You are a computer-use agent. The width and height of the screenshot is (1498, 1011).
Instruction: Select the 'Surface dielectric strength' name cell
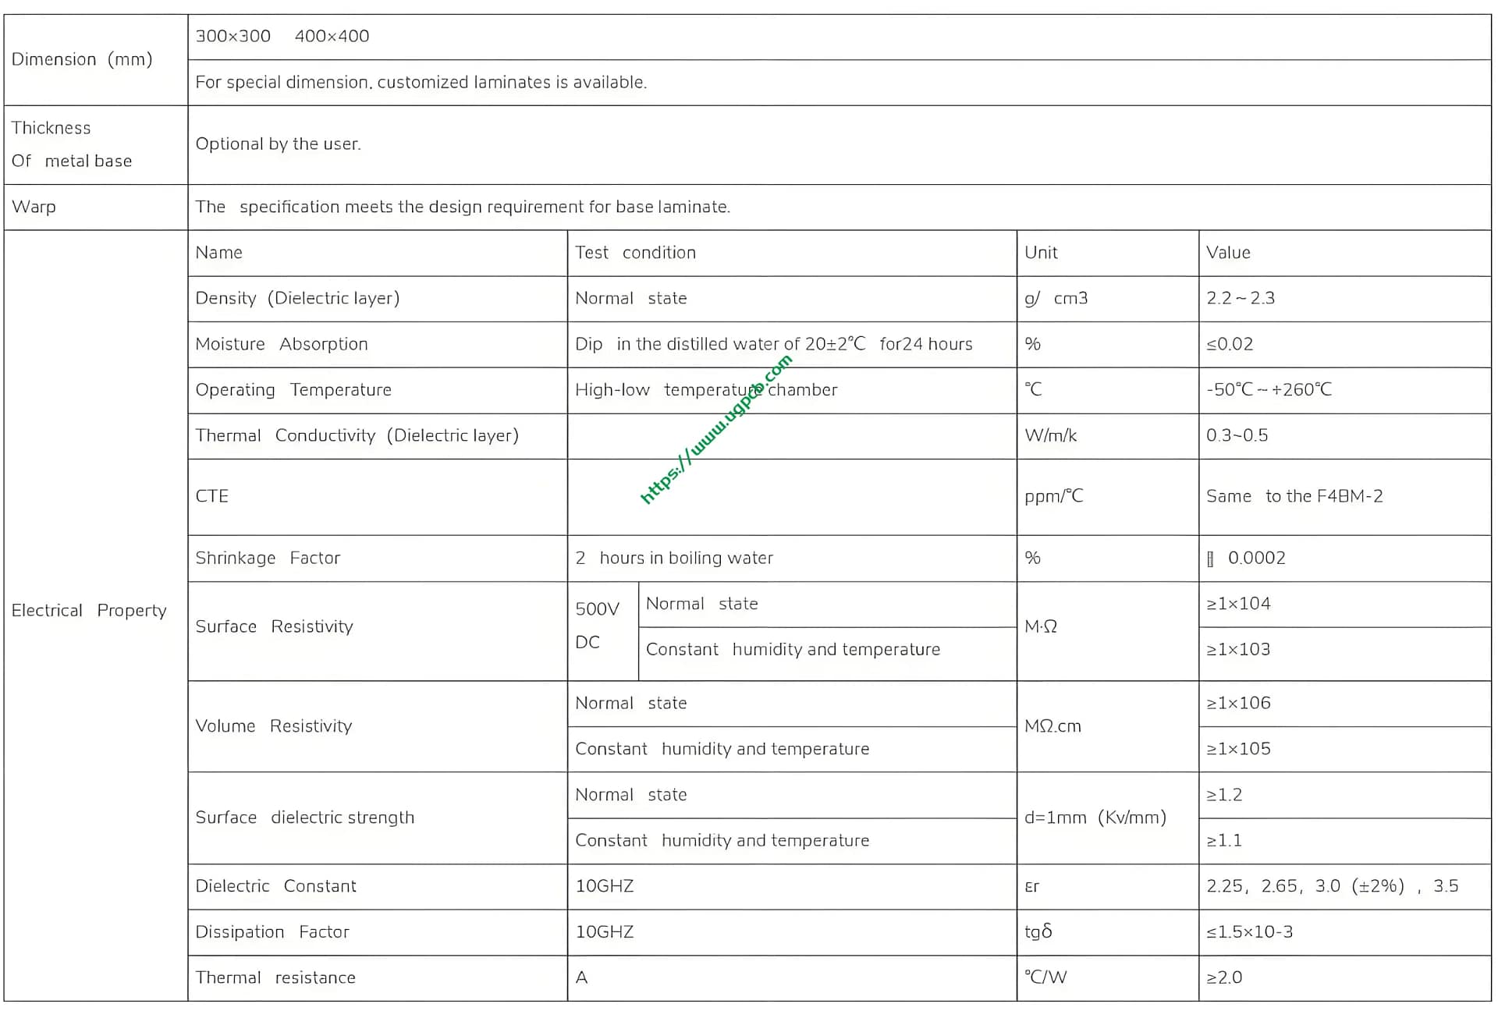(305, 818)
